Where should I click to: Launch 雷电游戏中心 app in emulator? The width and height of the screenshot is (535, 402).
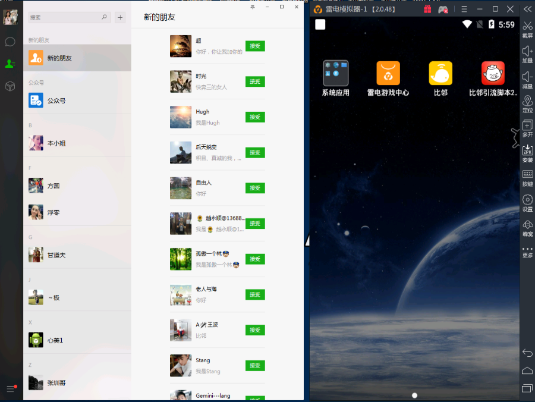click(388, 78)
